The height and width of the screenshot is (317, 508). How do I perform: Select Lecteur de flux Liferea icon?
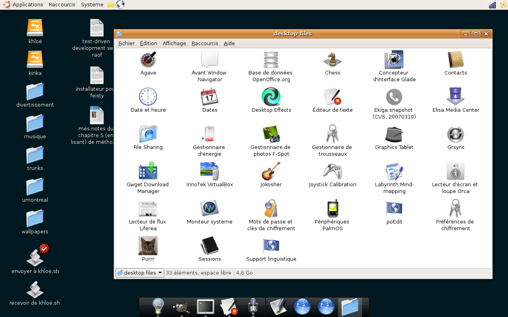click(148, 208)
